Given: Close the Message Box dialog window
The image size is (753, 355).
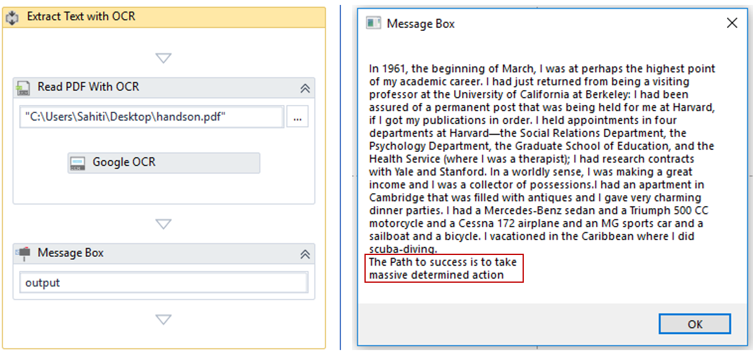Looking at the screenshot, I should pos(732,23).
